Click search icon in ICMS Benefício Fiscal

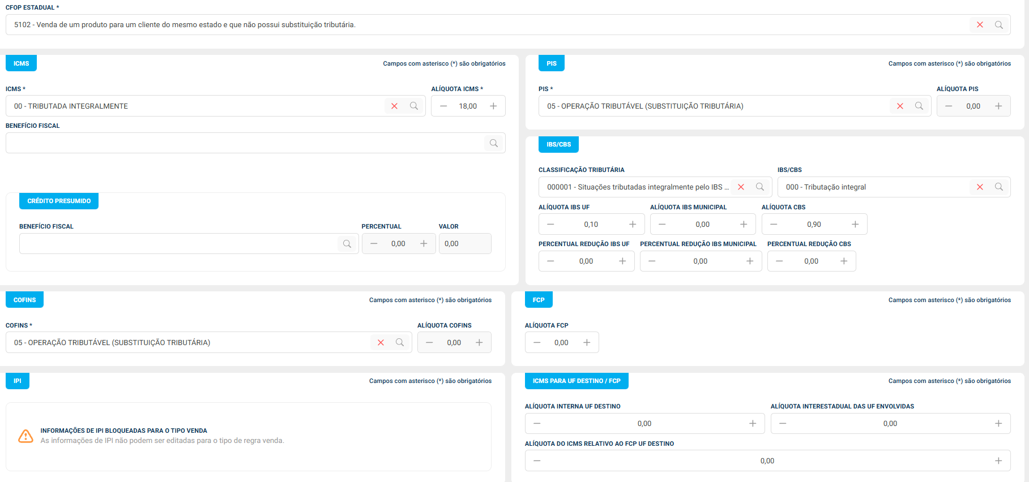(x=494, y=143)
